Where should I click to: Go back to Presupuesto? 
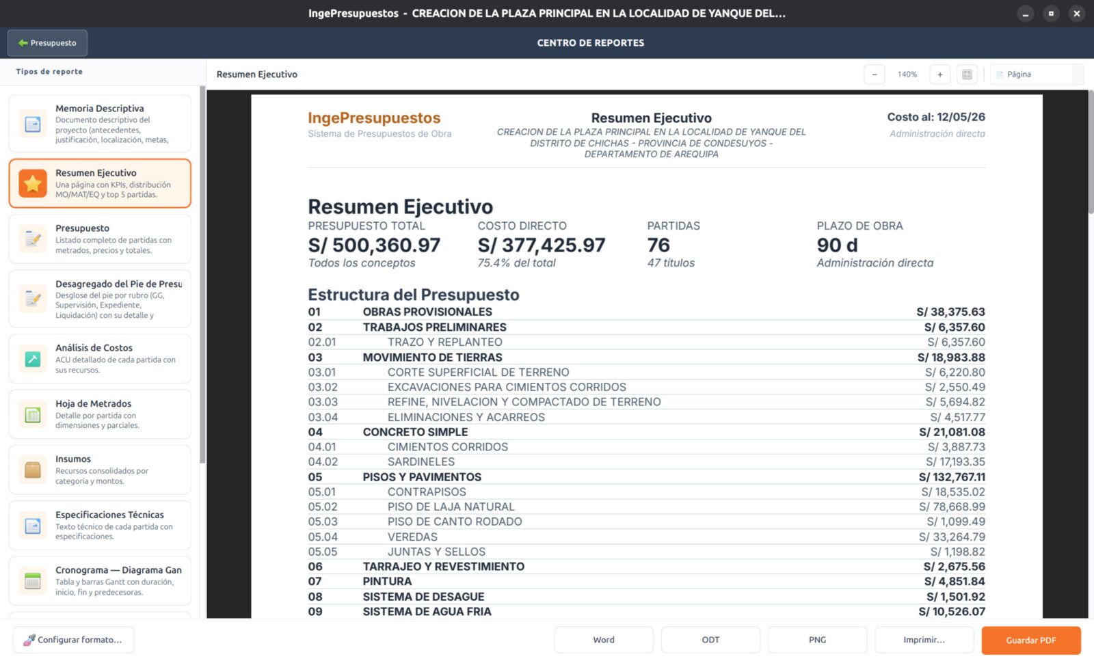47,43
